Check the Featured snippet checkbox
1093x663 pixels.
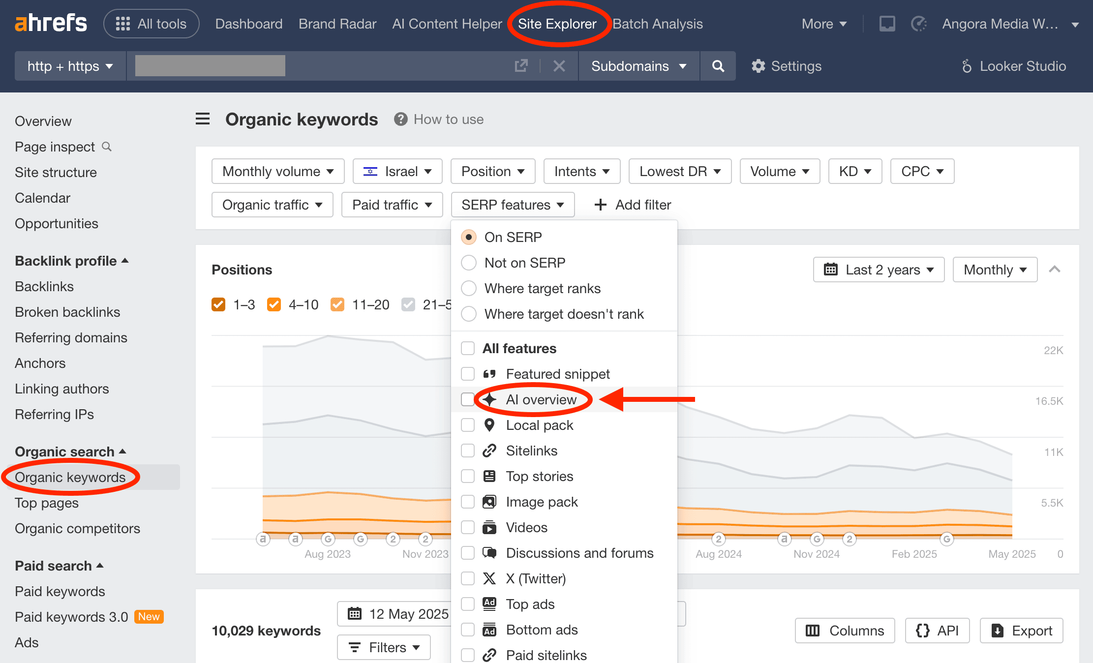468,374
